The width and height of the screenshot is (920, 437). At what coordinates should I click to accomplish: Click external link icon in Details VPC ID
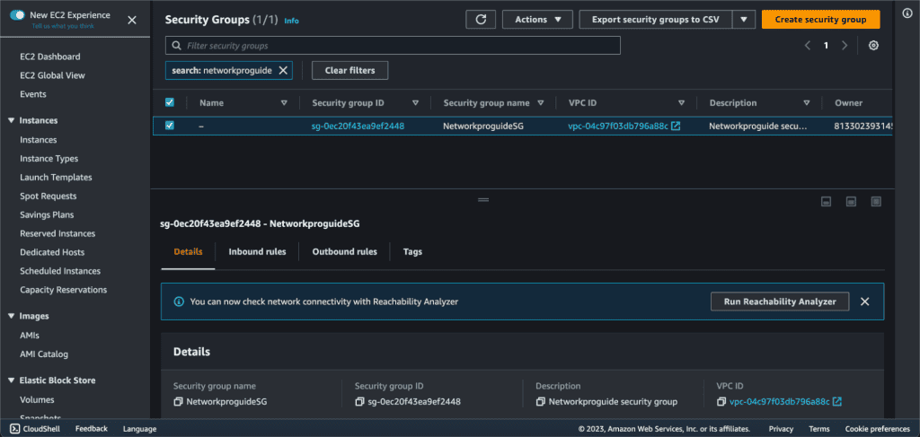837,402
